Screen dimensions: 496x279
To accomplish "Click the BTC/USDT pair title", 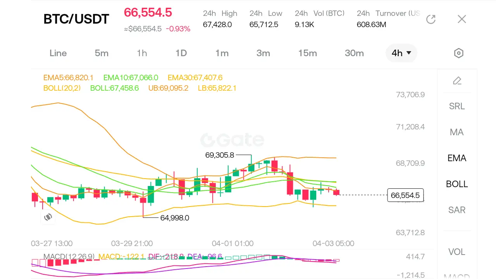I will click(76, 19).
